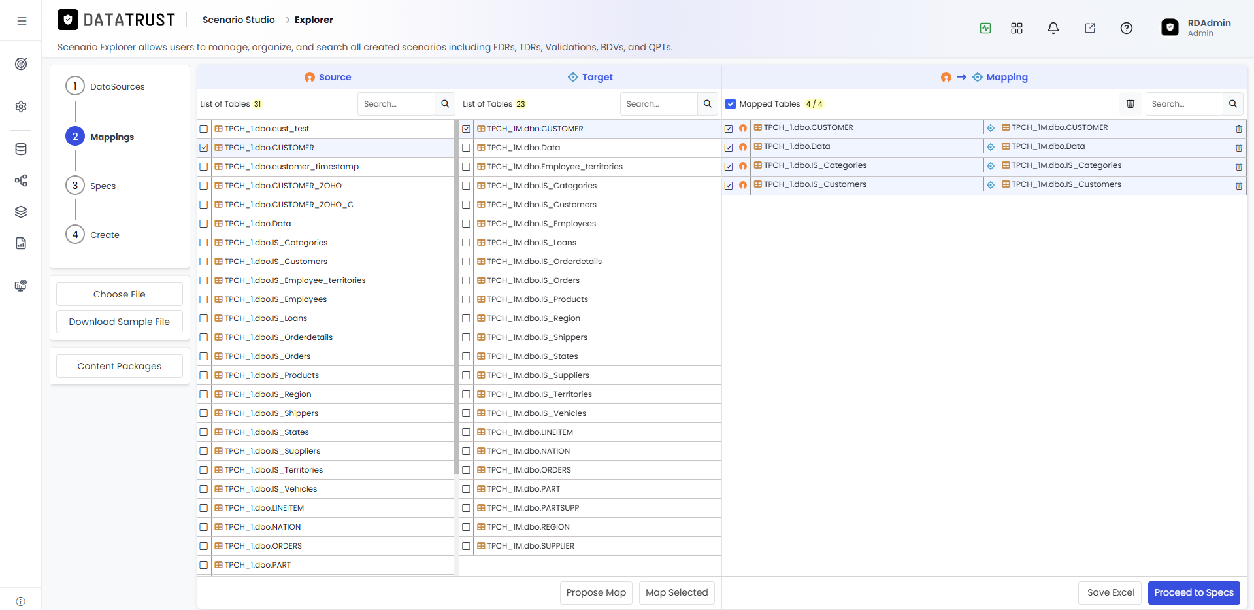Screen dimensions: 1254x610
Task: Select source row TPCH_1.dbo.CUSTOMER_ZOHO_C
Action: (325, 205)
